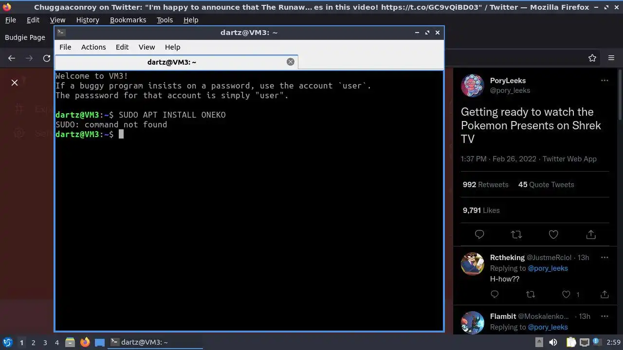Screen dimensions: 623x350
Task: Open the Budgie applications menu
Action: 7,342
